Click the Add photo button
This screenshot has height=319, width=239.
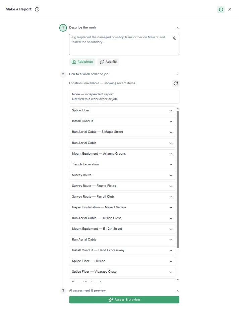click(82, 62)
